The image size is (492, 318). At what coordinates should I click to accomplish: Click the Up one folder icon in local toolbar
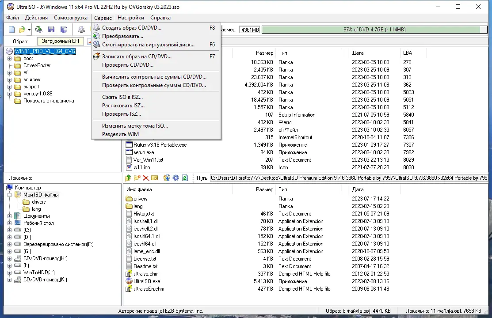click(x=128, y=178)
